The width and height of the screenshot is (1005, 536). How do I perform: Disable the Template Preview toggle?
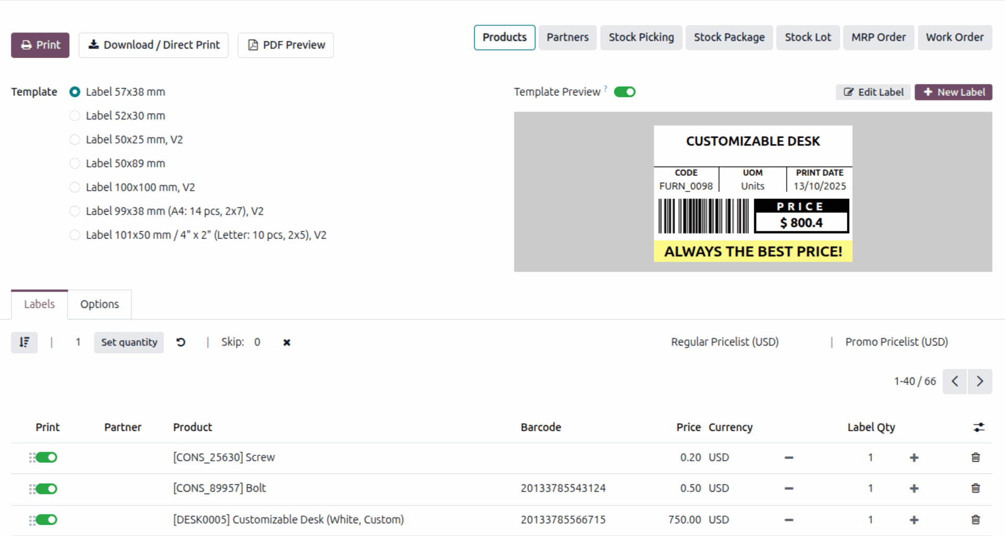click(624, 92)
